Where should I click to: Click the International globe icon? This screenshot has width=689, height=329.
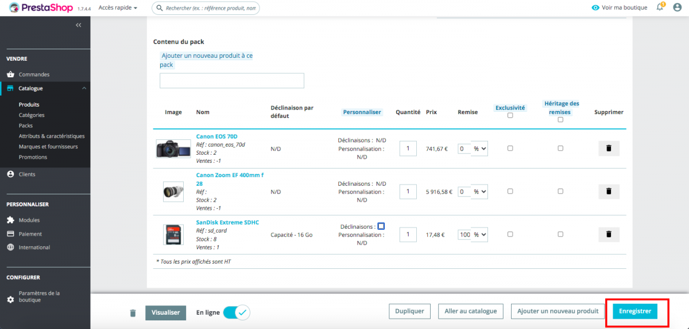click(x=10, y=248)
